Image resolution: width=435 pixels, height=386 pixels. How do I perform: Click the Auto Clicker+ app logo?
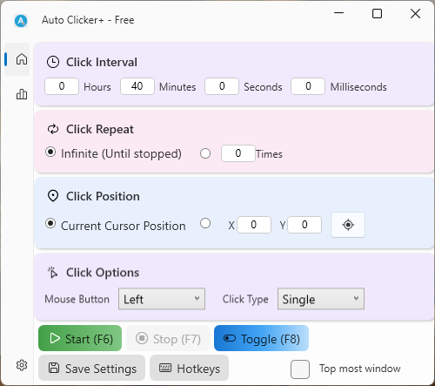(x=21, y=21)
